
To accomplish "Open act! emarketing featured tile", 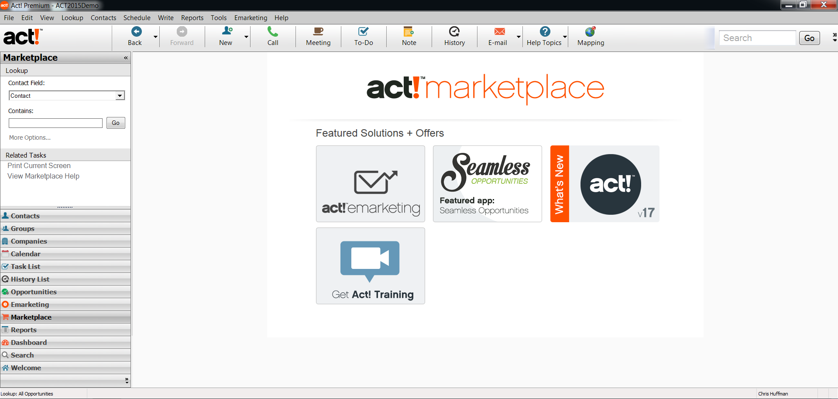I will 371,184.
